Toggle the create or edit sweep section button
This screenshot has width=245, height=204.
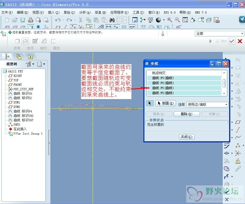click(x=35, y=41)
